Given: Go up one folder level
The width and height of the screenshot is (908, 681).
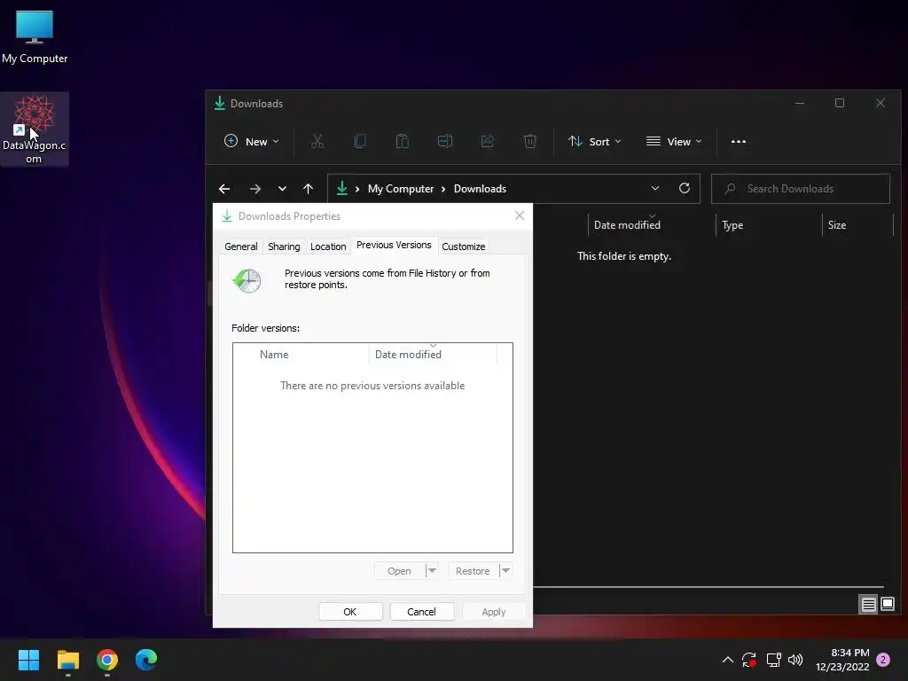Looking at the screenshot, I should click(x=308, y=189).
